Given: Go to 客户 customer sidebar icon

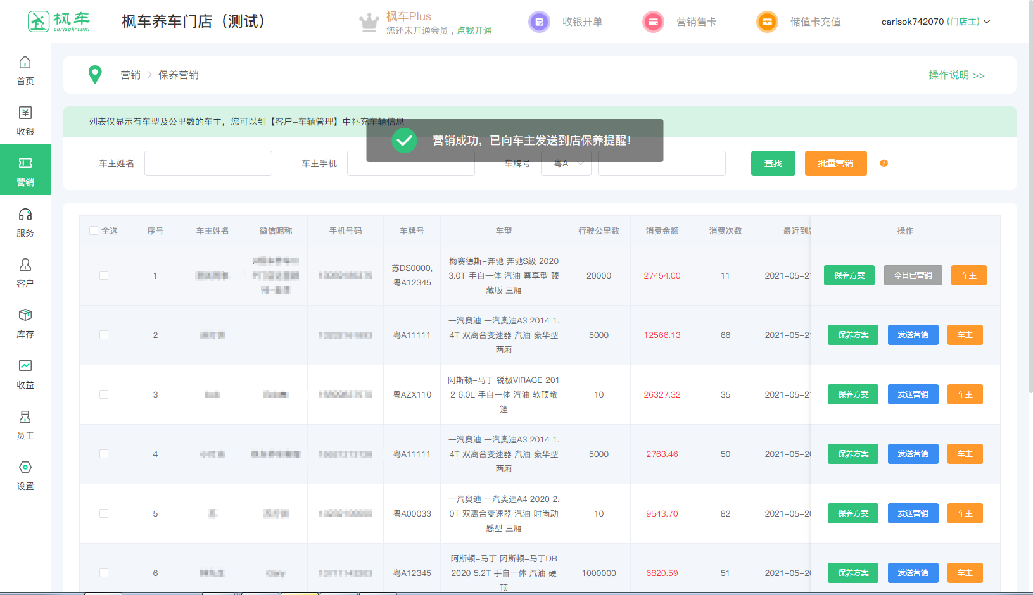Looking at the screenshot, I should tap(25, 265).
